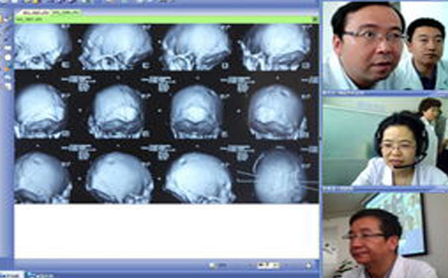Screen dimensions: 448x278
Task: Click the zoom icon in bottom status bar
Action: pos(213,266)
